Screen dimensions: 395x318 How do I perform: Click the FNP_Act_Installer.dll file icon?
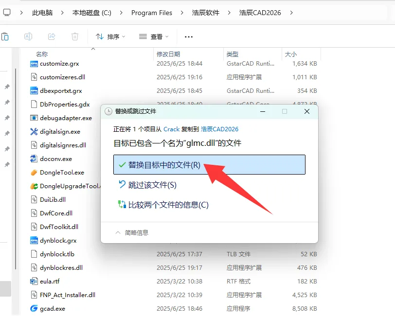pyautogui.click(x=34, y=295)
